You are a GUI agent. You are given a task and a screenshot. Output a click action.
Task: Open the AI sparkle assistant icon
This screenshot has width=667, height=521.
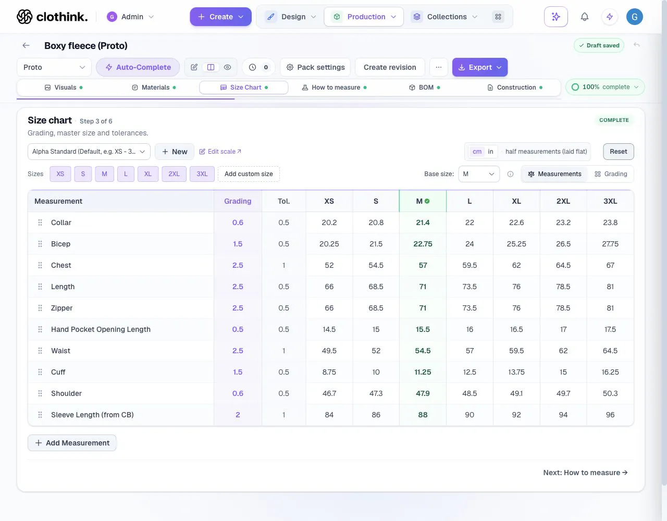point(555,17)
